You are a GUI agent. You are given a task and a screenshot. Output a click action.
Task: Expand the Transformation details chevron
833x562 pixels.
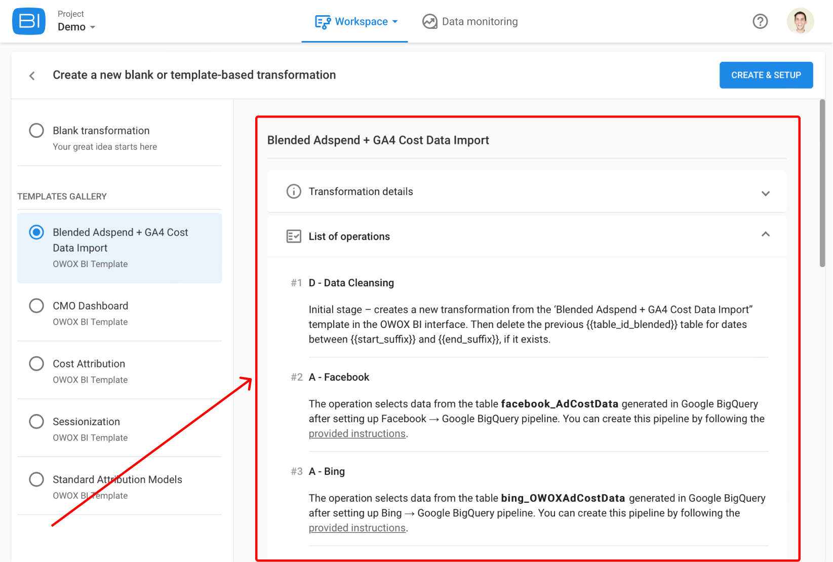pos(766,193)
